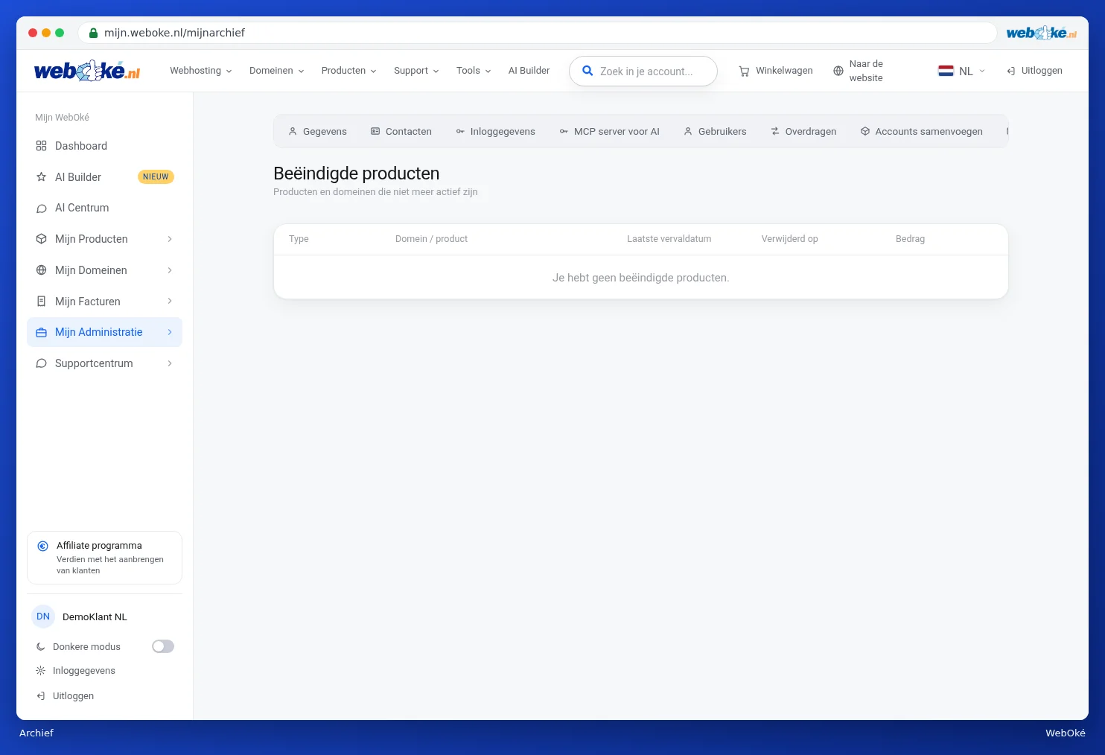Click the Affiliate programma euro icon
The image size is (1105, 755).
tap(42, 546)
